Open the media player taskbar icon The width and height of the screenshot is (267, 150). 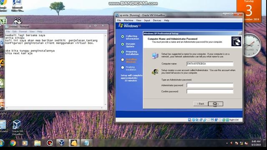(x=25, y=143)
